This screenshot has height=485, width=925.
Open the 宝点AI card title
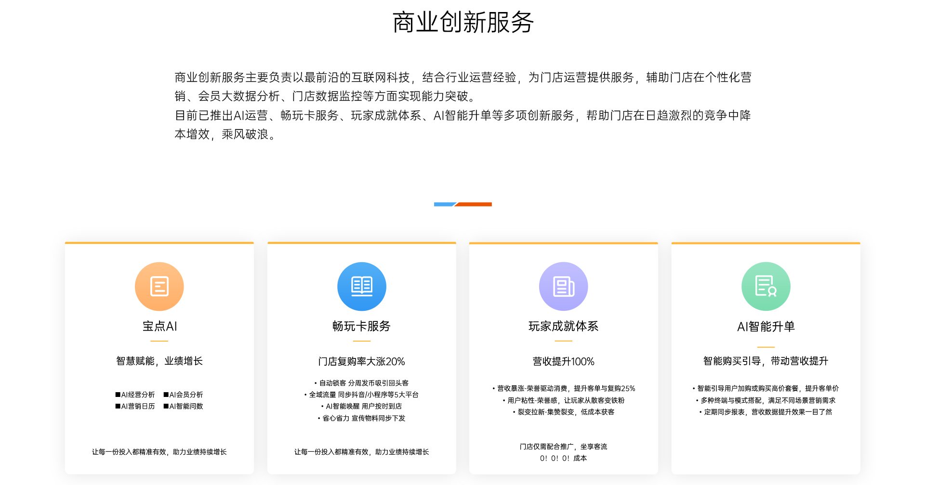click(x=159, y=326)
